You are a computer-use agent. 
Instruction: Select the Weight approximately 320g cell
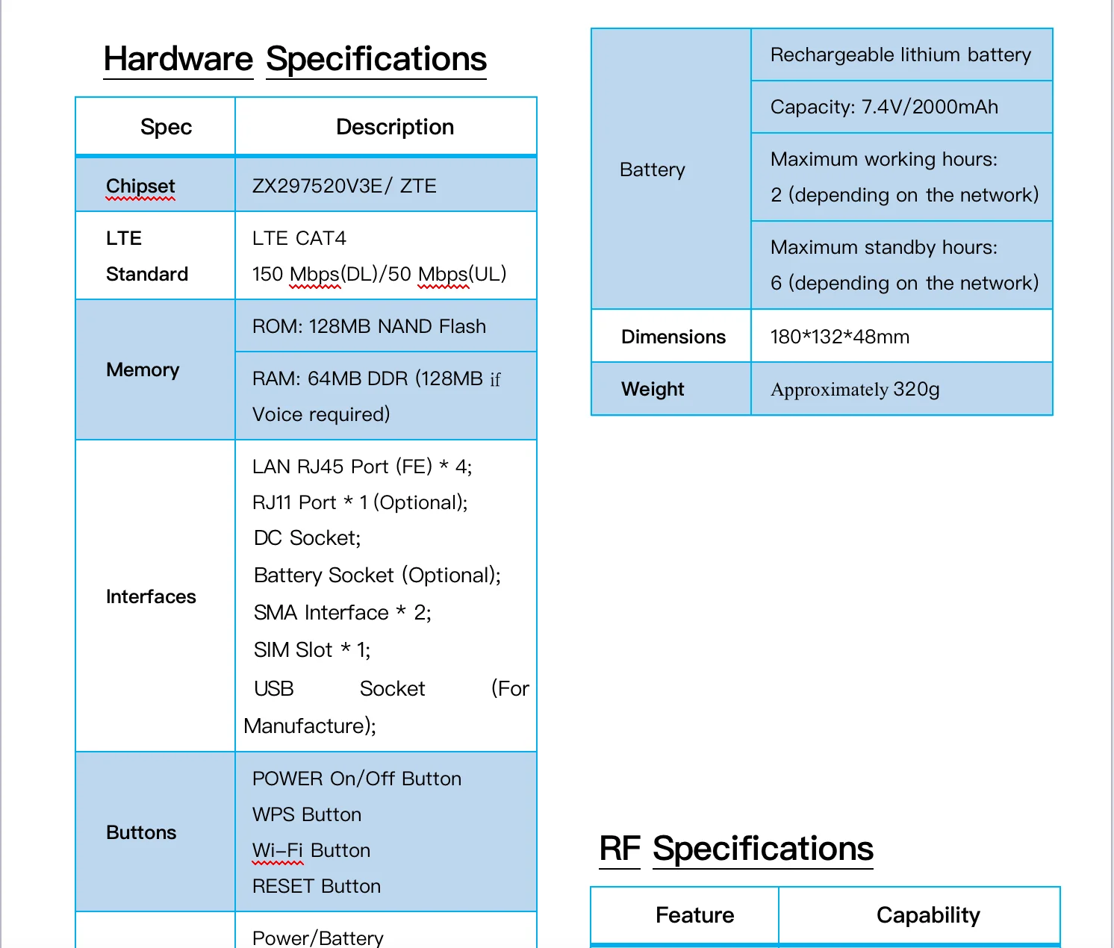pos(856,389)
